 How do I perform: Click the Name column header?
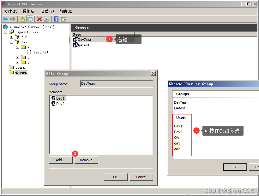click(x=103, y=34)
